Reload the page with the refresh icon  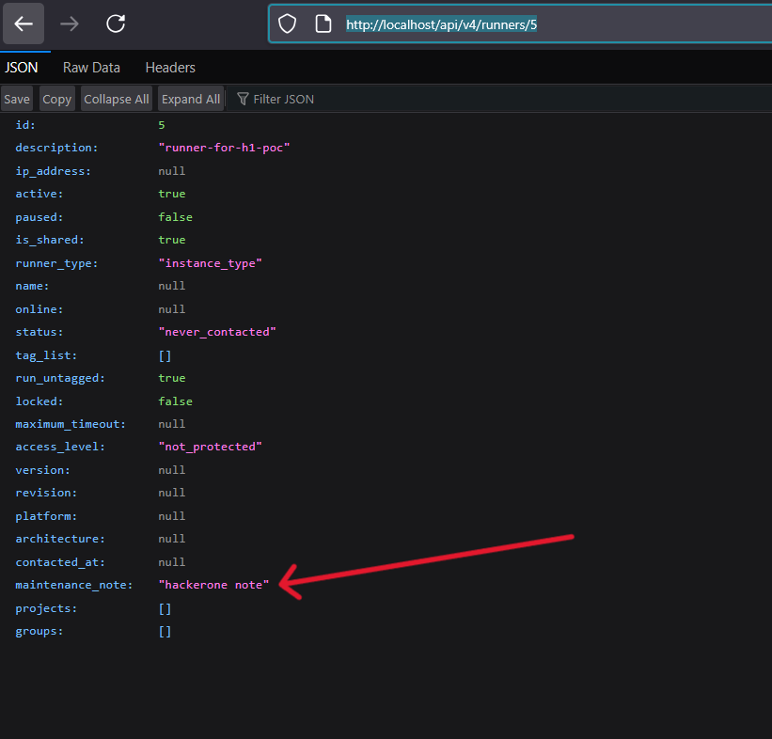pyautogui.click(x=116, y=24)
